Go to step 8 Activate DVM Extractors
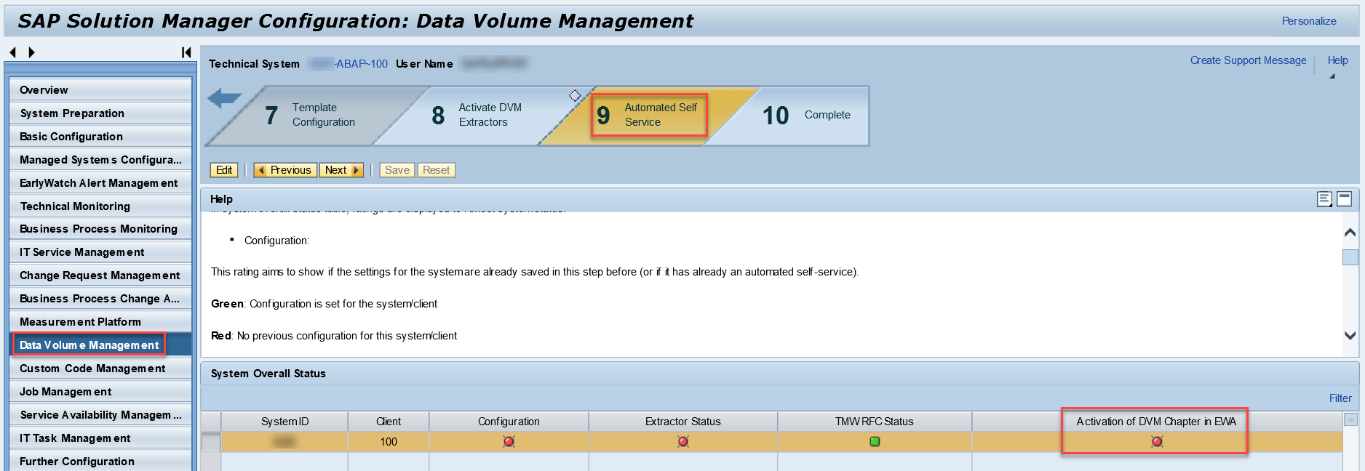Viewport: 1365px width, 471px height. click(477, 116)
